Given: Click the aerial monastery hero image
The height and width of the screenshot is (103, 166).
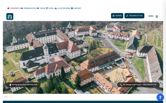Looking at the screenshot, I should tap(83, 57).
